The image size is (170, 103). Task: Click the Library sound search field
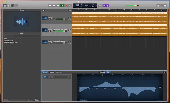click(22, 36)
